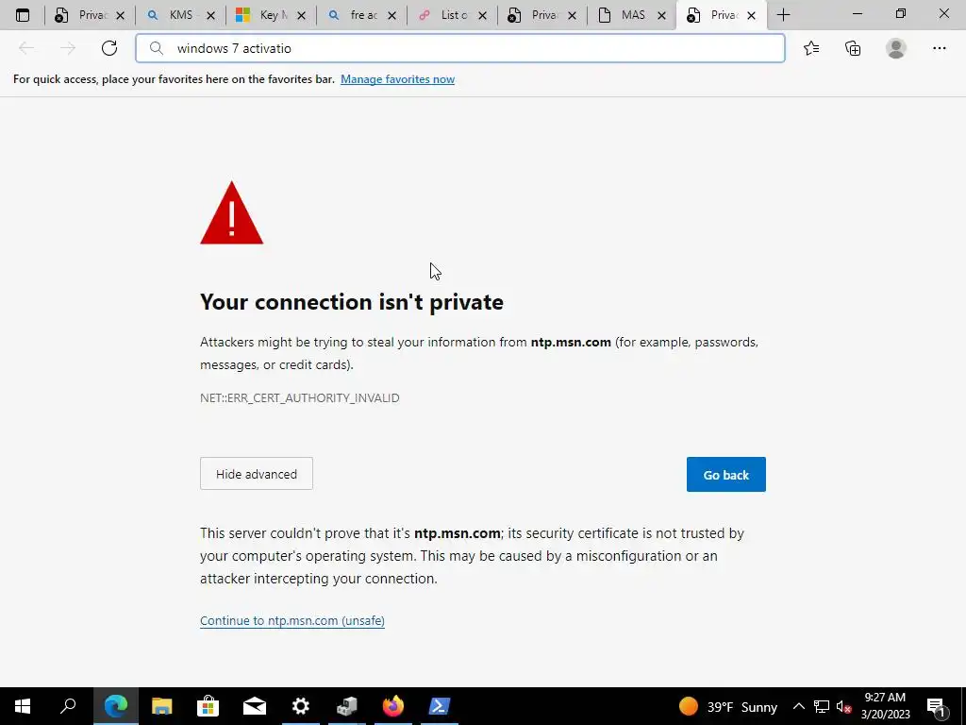Open the Collections icon
966x725 pixels.
coord(853,48)
